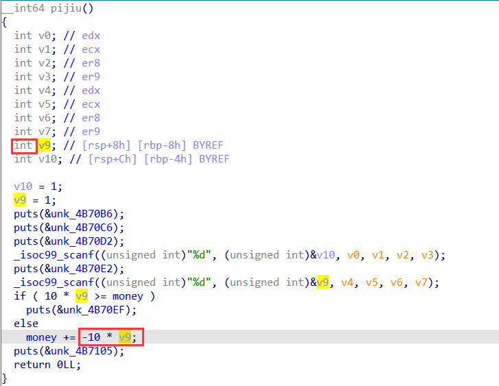
Task: Select the else keyword
Action: point(26,324)
